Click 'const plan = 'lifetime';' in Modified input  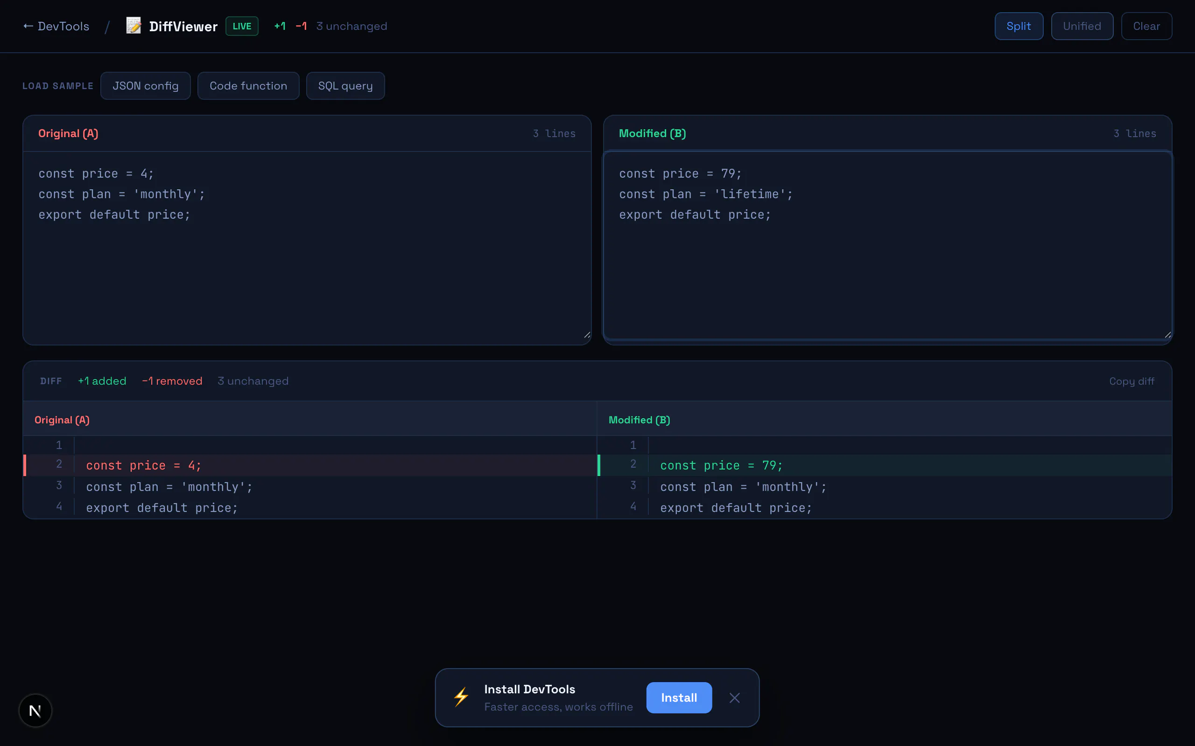click(x=706, y=194)
